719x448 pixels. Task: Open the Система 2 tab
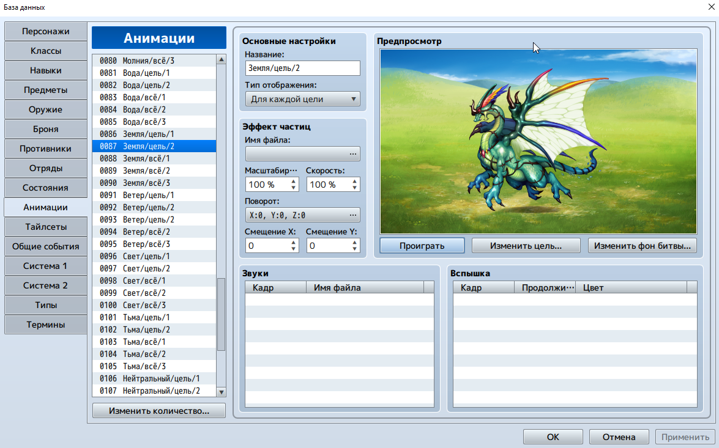[46, 285]
